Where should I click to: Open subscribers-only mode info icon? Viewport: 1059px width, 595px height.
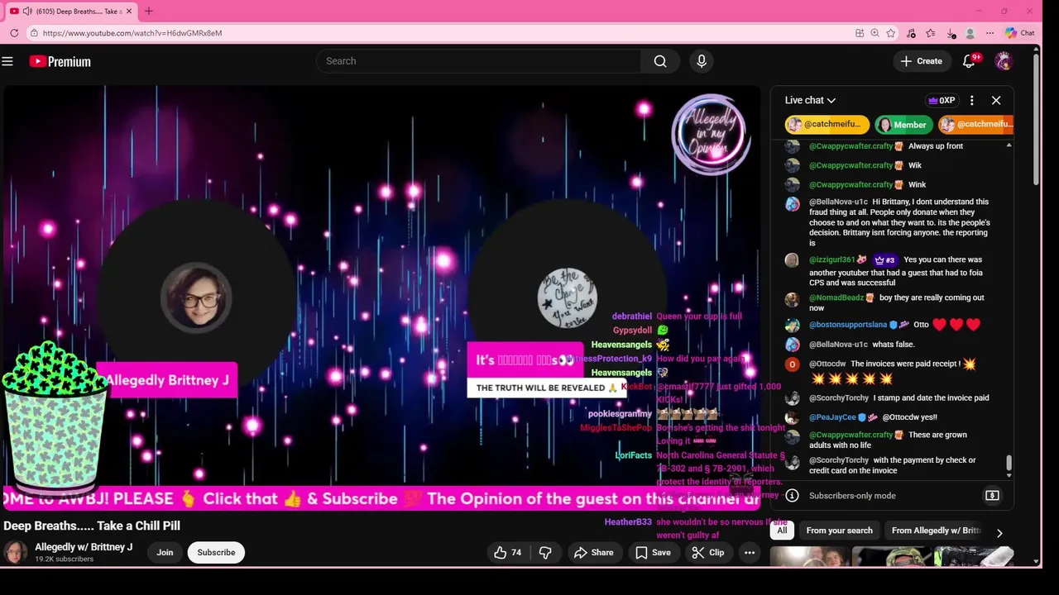(792, 496)
